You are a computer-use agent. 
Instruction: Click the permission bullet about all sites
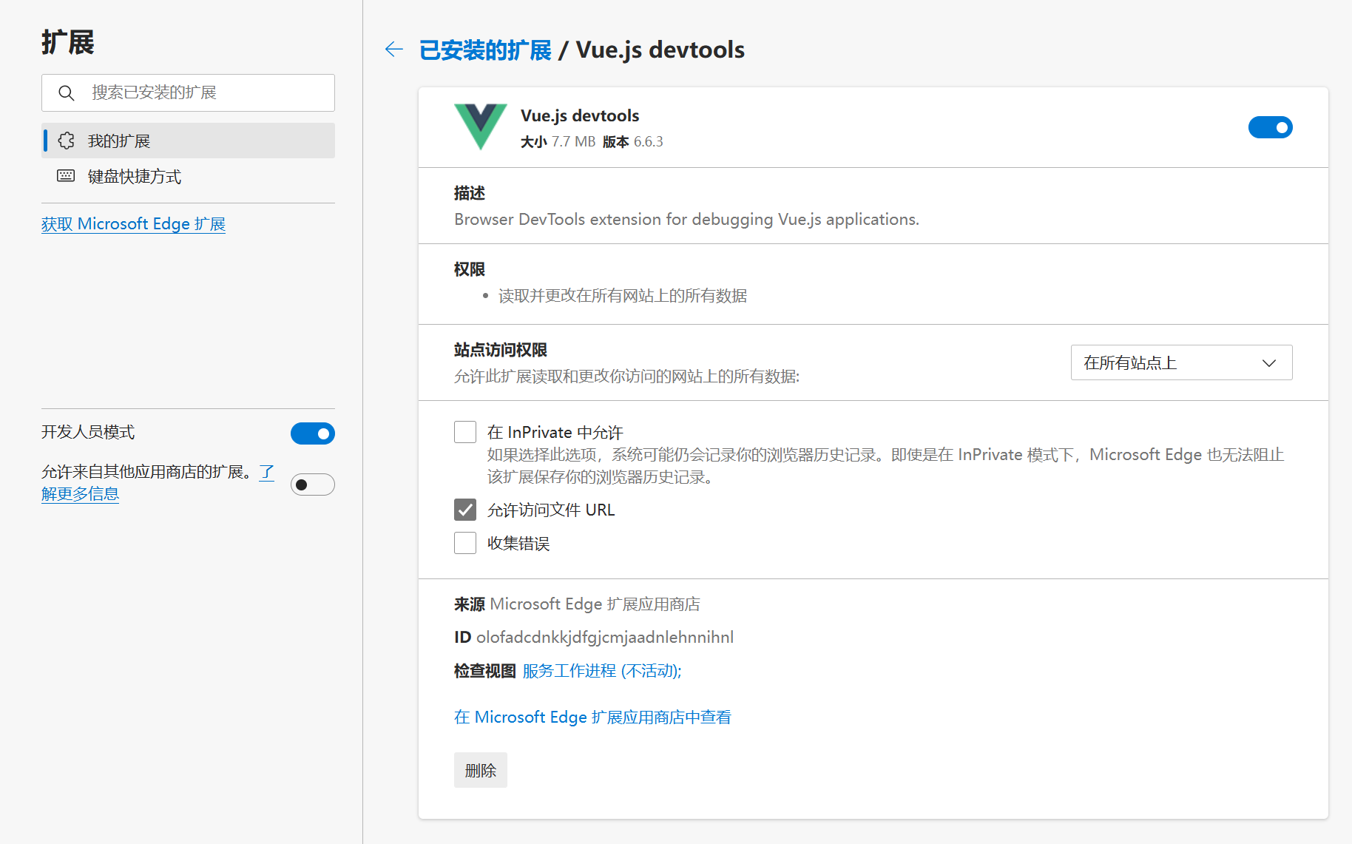(623, 296)
